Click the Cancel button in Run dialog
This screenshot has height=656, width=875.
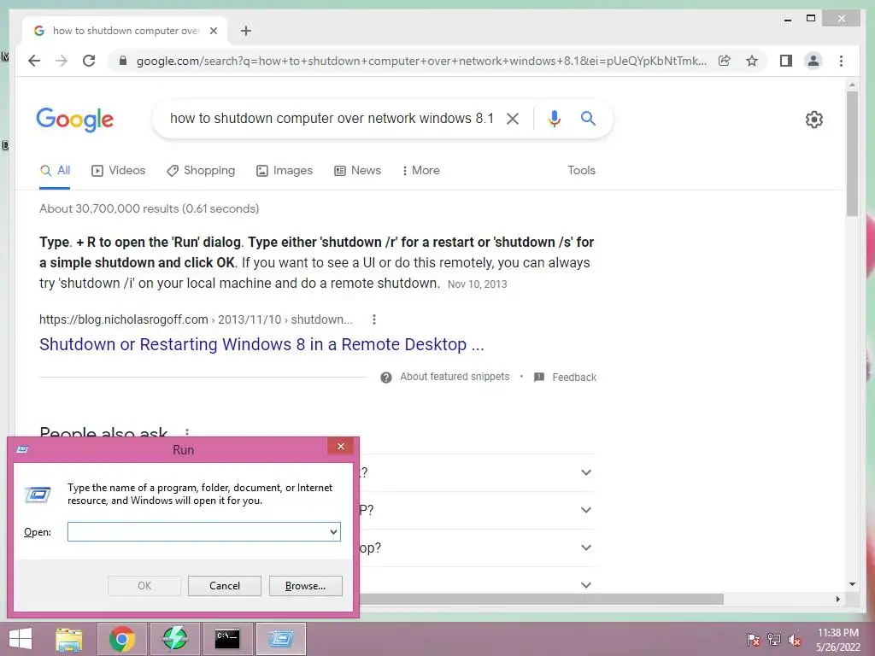click(x=225, y=586)
